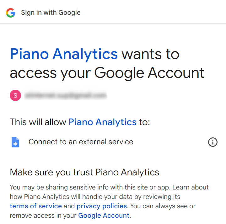Viewport: 226px width, 224px height.
Task: Click the "Sign in with Google" header text
Action: tap(51, 13)
